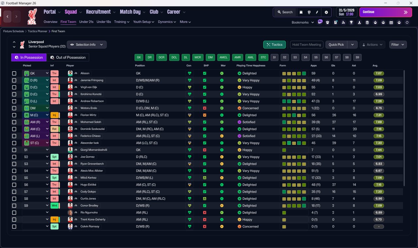Open the Under 21s tab
This screenshot has height=248, width=418.
tap(86, 22)
